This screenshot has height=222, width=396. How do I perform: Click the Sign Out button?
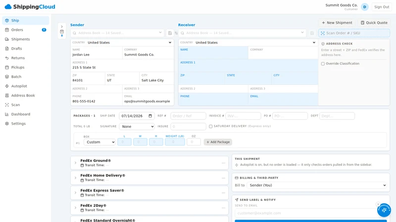[x=382, y=7]
